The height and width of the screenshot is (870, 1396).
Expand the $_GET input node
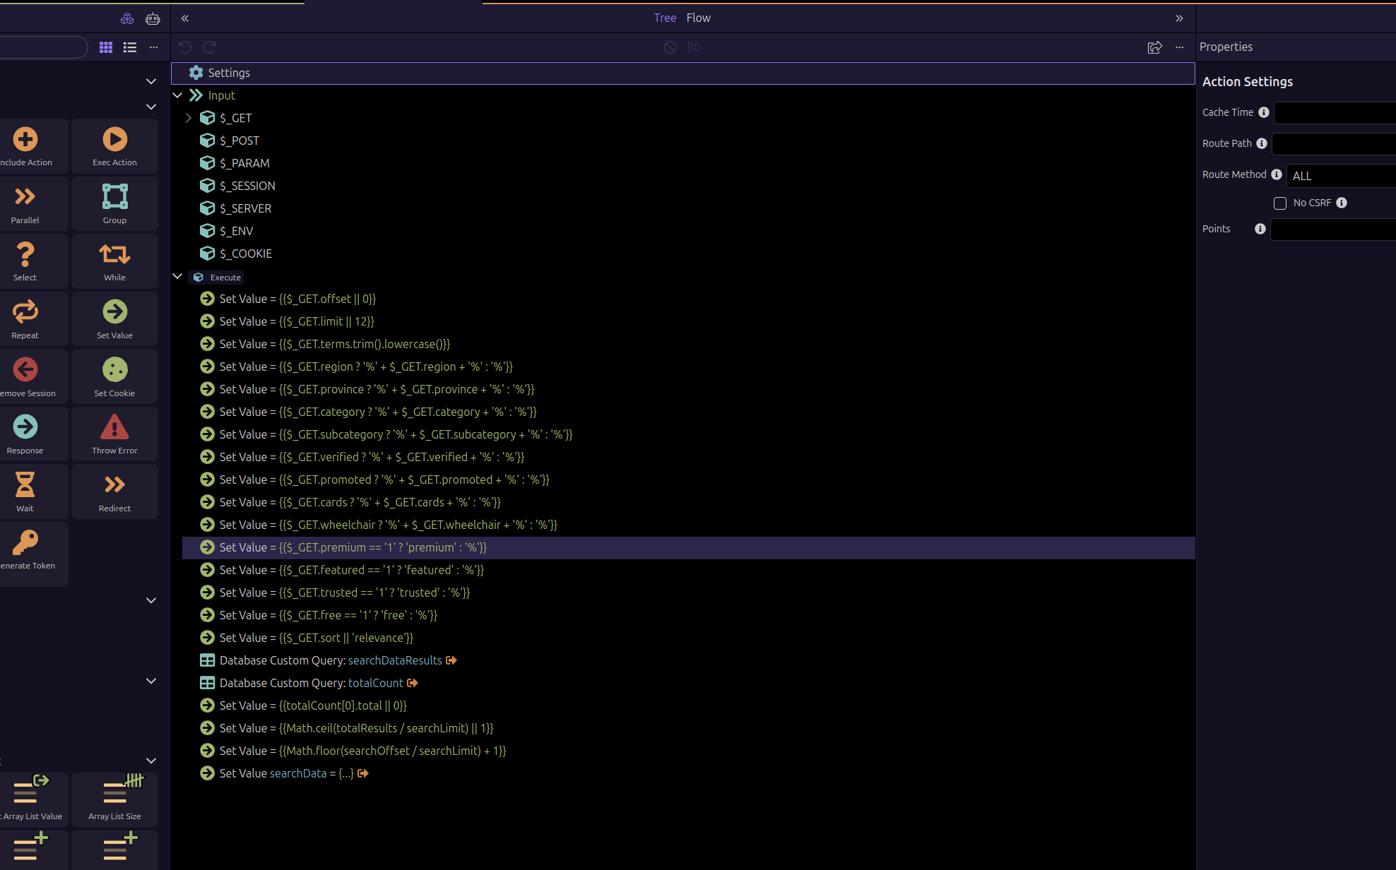click(x=189, y=118)
